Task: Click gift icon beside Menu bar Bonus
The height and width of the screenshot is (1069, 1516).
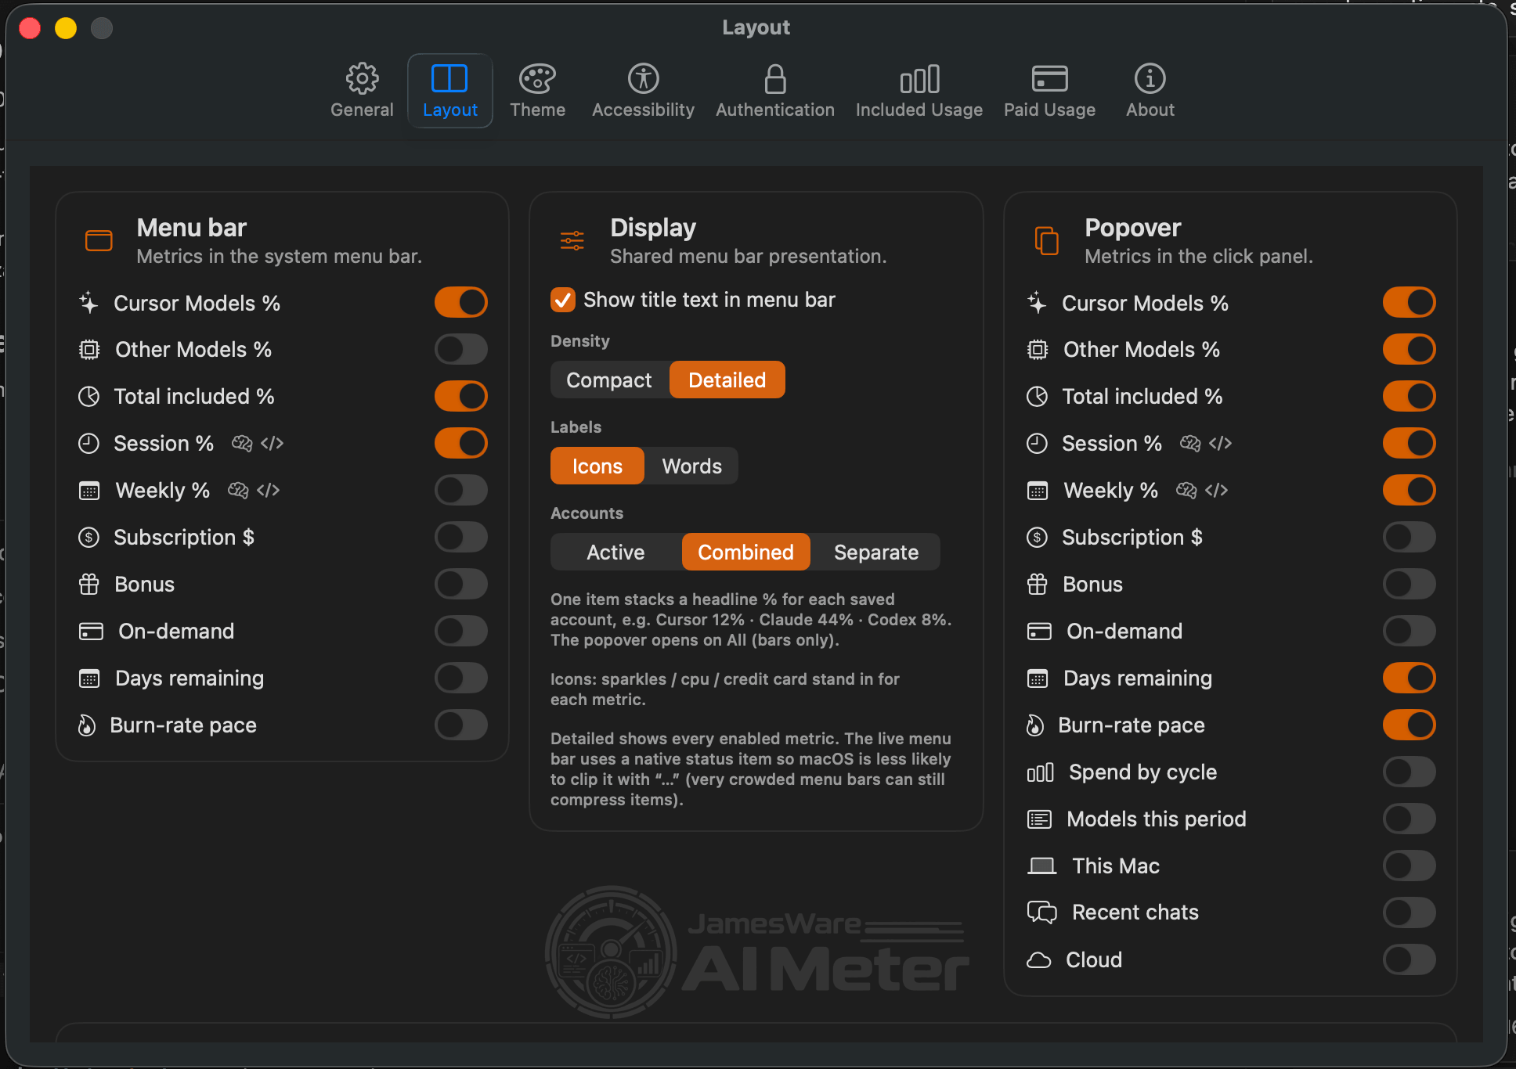Action: pyautogui.click(x=89, y=585)
